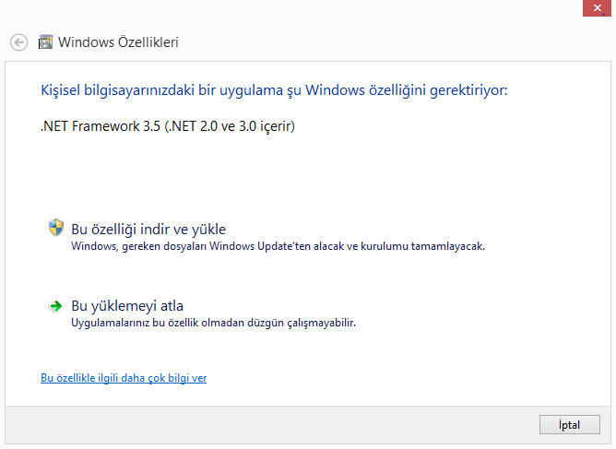Open 'Bu özellikle ilgili daha çok bilgi ver' link

(x=124, y=378)
